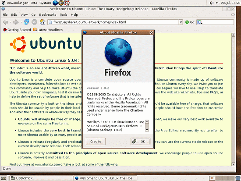Open the Edit menu
The width and height of the screenshot is (241, 181).
14,15
